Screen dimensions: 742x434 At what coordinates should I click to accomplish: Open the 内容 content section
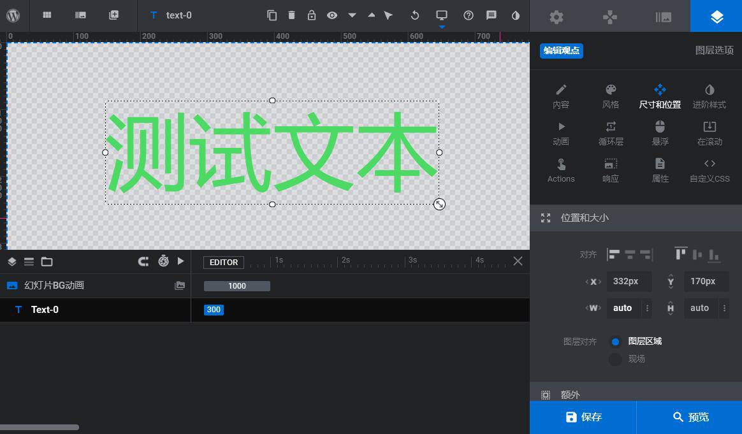pyautogui.click(x=561, y=96)
